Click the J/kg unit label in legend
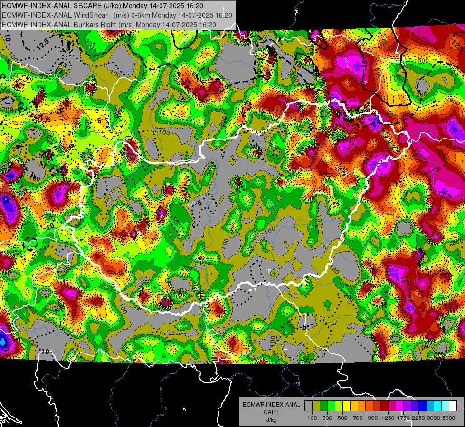 pyautogui.click(x=271, y=420)
